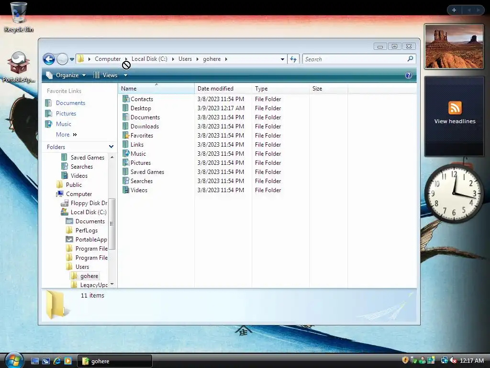This screenshot has width=490, height=368.
Task: Click folder tree scroll down arrow
Action: point(112,284)
